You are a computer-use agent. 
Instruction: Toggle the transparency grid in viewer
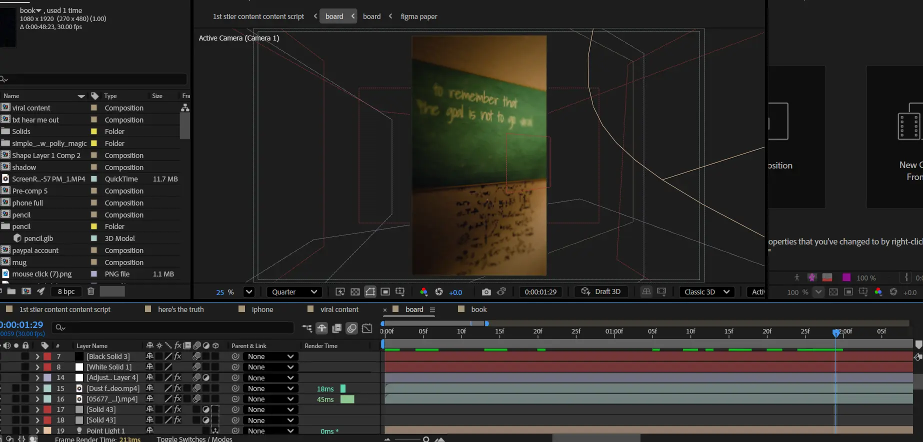[x=355, y=292]
